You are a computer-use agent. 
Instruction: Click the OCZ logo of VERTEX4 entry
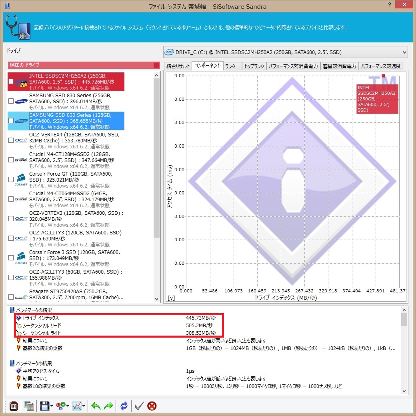tap(21, 140)
